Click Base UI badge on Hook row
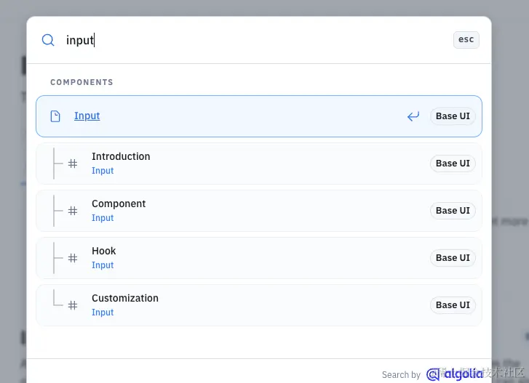Screen dimensions: 529x383 coord(453,258)
